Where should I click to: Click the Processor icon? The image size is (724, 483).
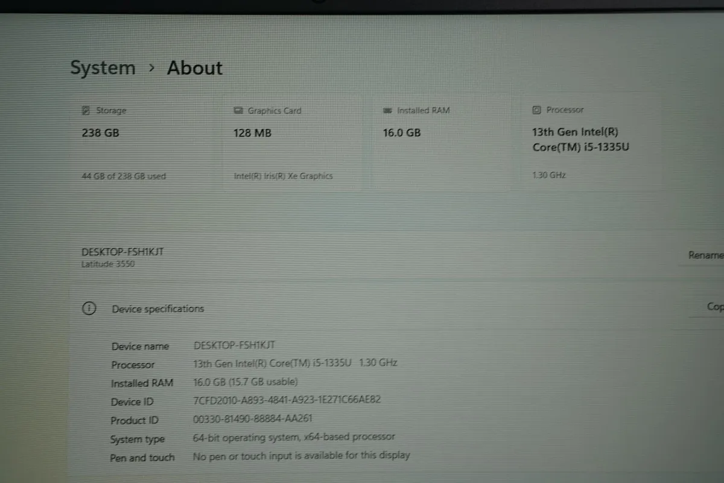point(536,110)
